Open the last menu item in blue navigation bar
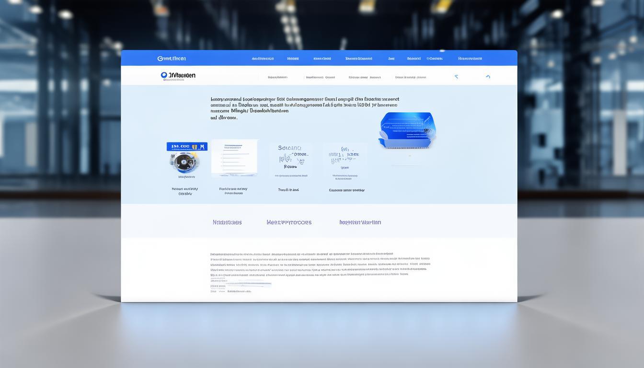This screenshot has width=644, height=368. 470,58
